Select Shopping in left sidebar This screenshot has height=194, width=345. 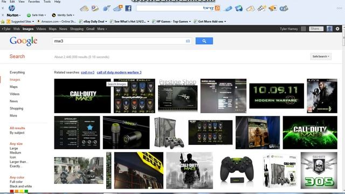(17, 108)
